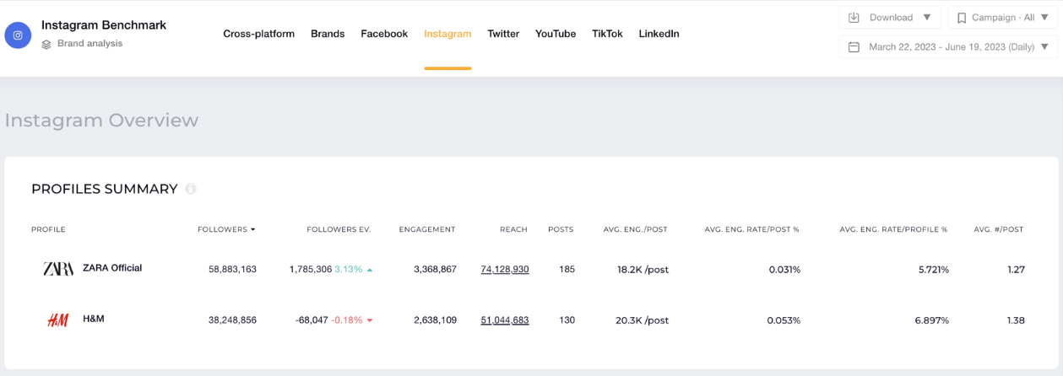
Task: Click the 0.031% engagement rate value
Action: (x=784, y=270)
